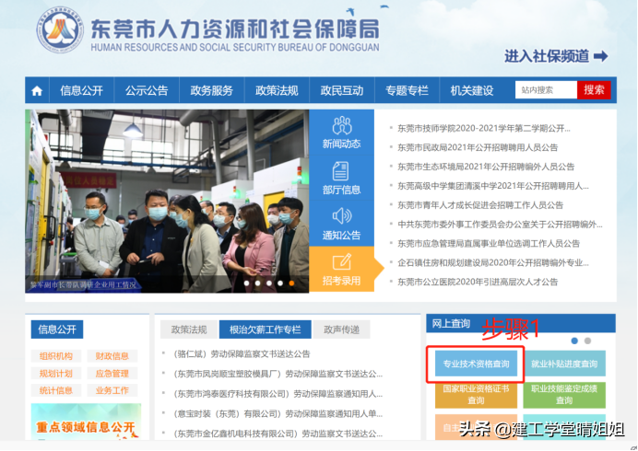Open 国家职业资格证书查询 button
The height and width of the screenshot is (451, 638).
click(476, 396)
